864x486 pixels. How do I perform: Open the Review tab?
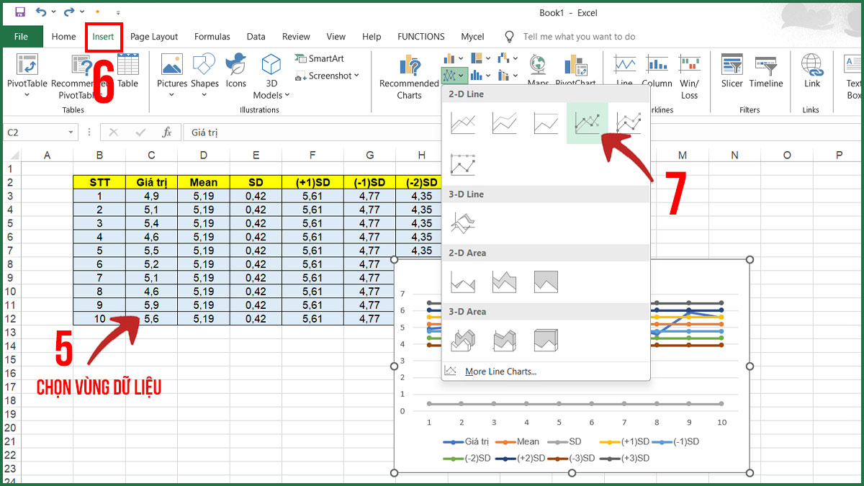click(295, 36)
